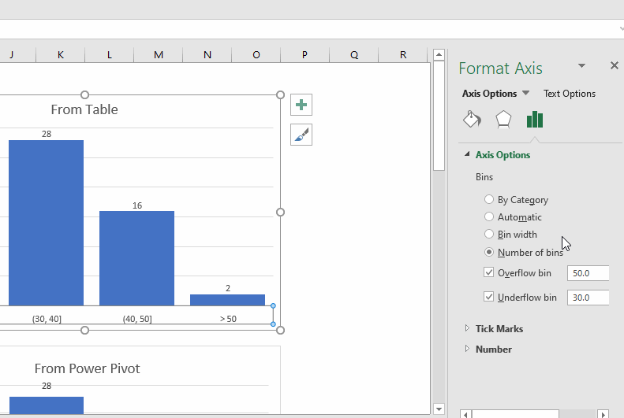Select column O header
The width and height of the screenshot is (624, 418).
256,55
